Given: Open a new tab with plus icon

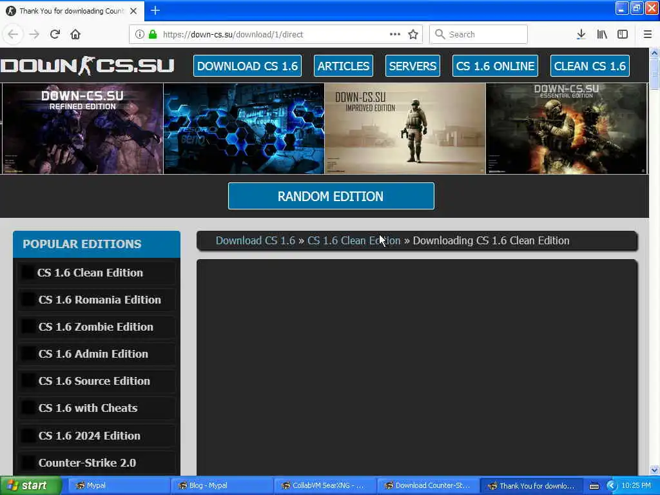Looking at the screenshot, I should tap(155, 10).
